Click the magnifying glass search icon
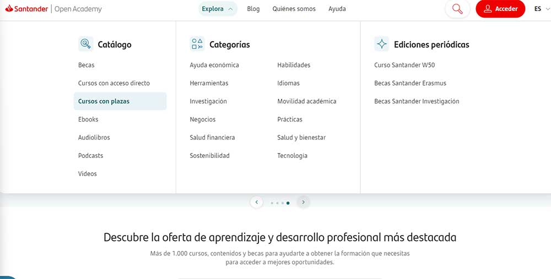The height and width of the screenshot is (279, 551). (457, 9)
